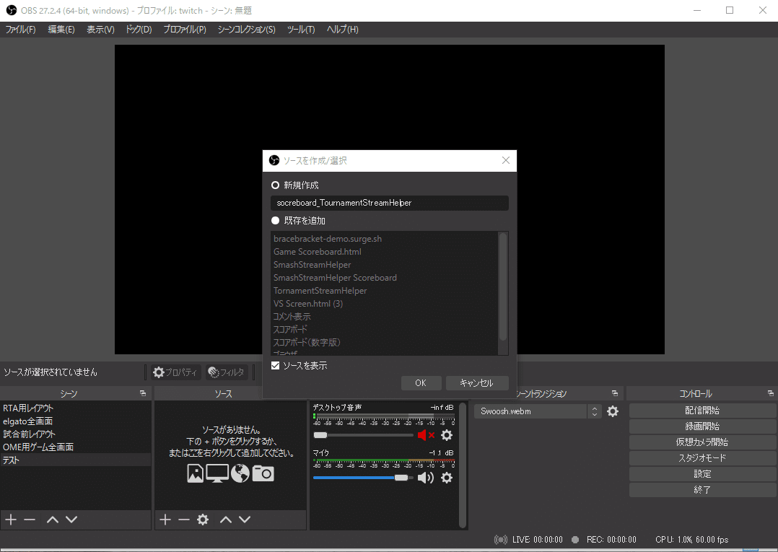Move the scene down with the arrow icon
Image resolution: width=778 pixels, height=552 pixels.
tap(71, 520)
